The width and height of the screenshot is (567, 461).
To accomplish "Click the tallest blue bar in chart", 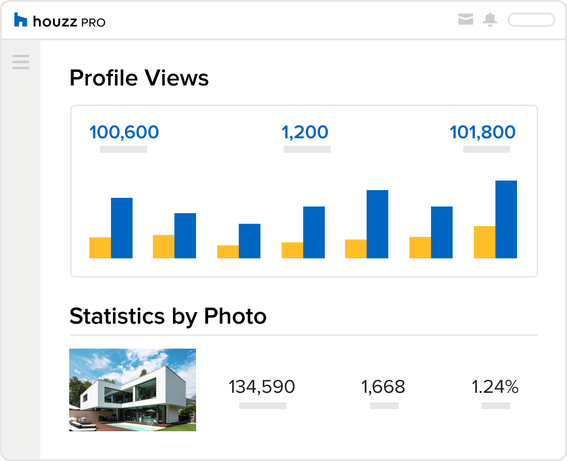I will click(506, 219).
